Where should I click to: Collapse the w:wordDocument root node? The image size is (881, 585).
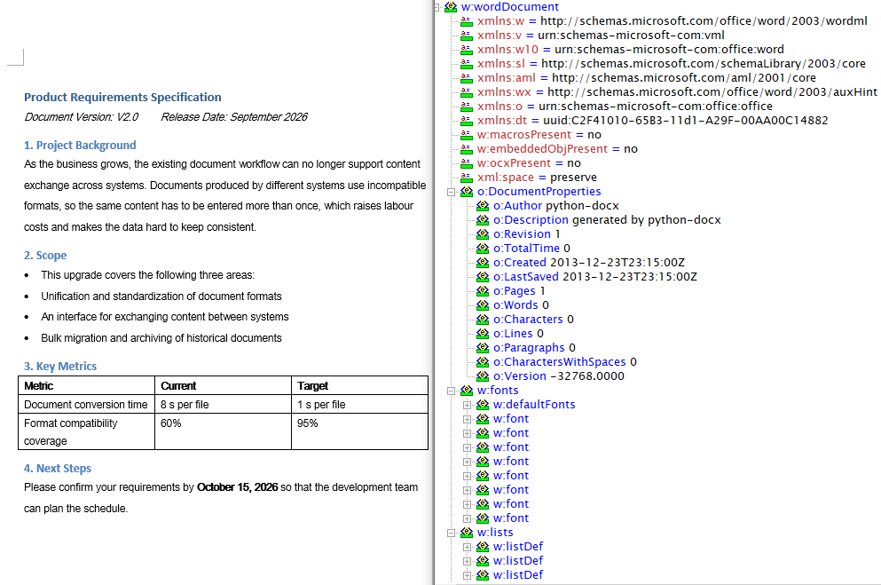pyautogui.click(x=437, y=7)
